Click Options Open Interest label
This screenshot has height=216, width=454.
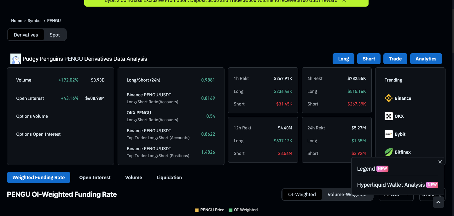point(38,134)
